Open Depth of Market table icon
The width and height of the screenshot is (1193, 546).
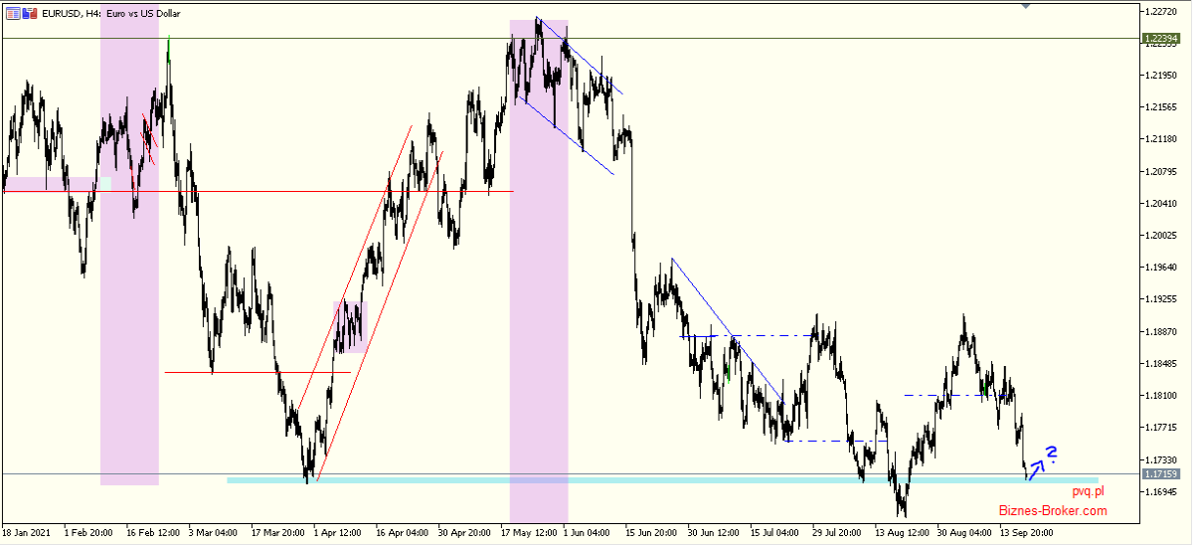pyautogui.click(x=13, y=14)
